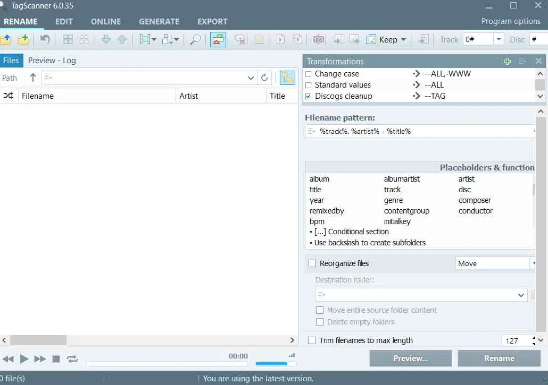Image resolution: width=548 pixels, height=385 pixels.
Task: Click the magnifier search icon in toolbar
Action: 196,39
